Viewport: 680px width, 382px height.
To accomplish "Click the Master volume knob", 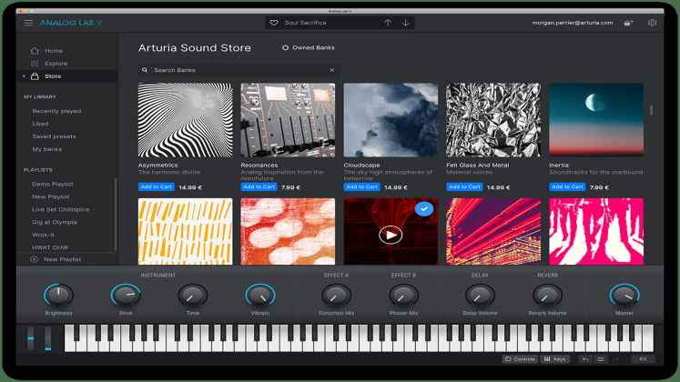I will [624, 294].
